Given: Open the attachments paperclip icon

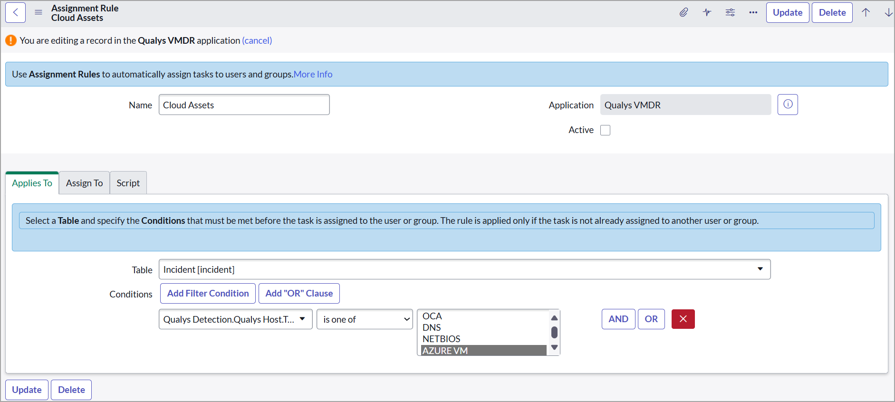Looking at the screenshot, I should click(x=683, y=13).
